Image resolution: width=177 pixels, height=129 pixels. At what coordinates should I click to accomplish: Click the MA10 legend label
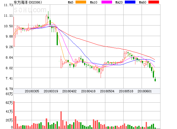click(x=94, y=2)
